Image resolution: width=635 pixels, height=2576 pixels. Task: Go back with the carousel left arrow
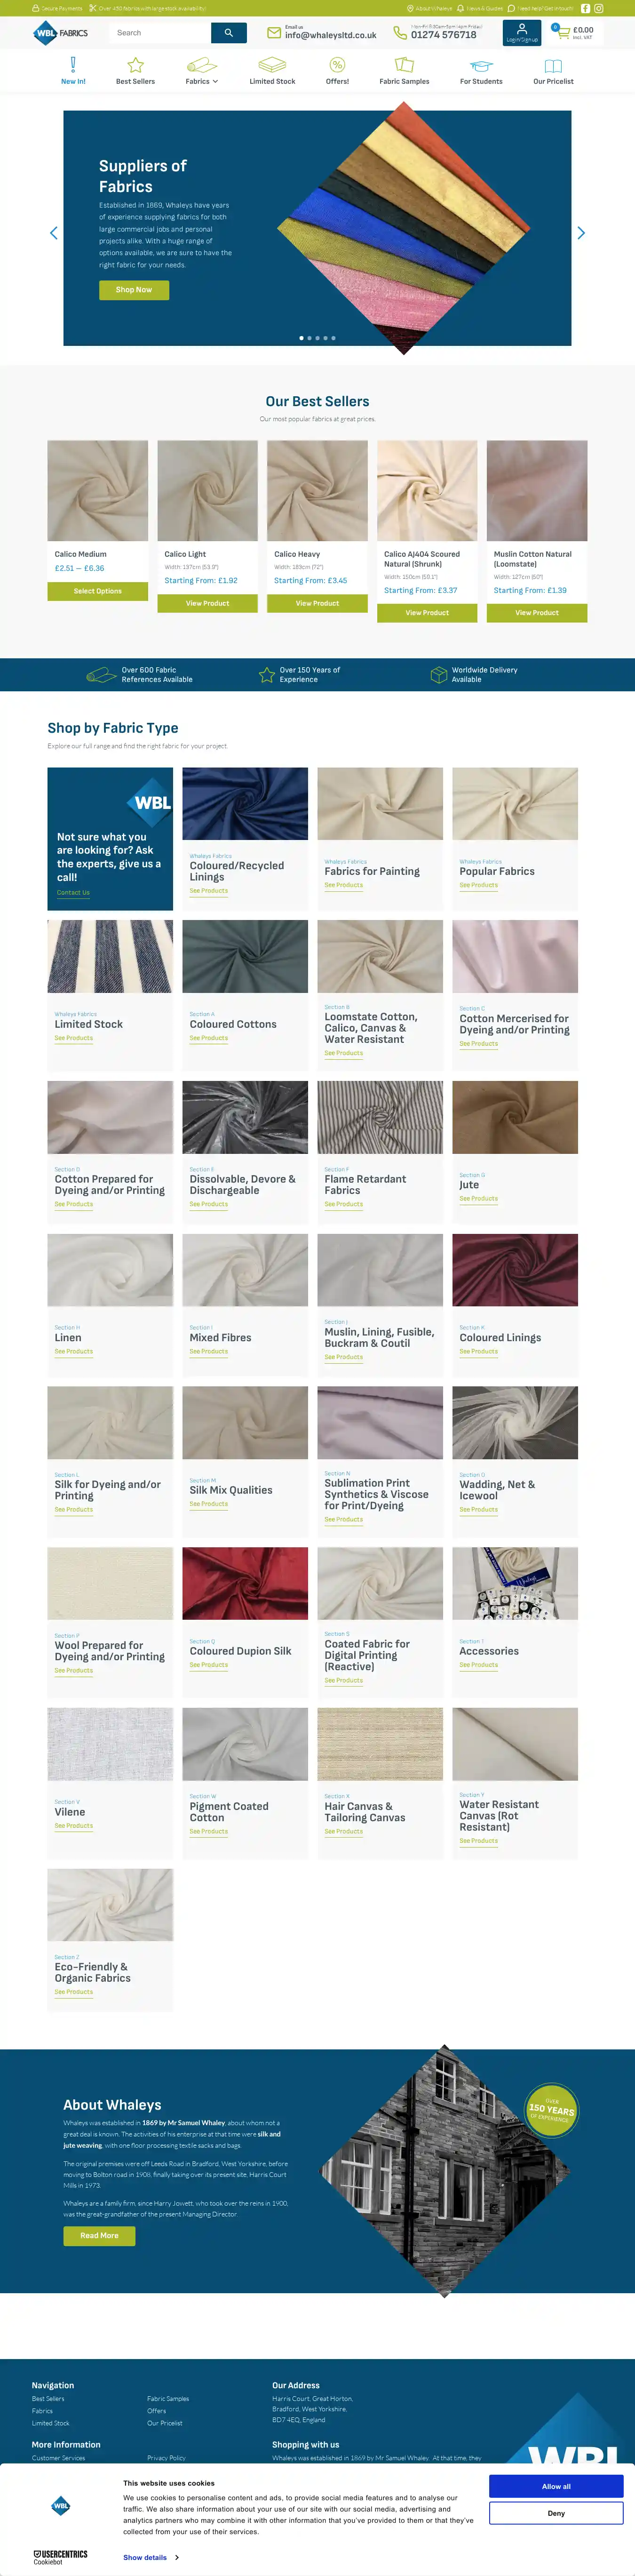[53, 233]
